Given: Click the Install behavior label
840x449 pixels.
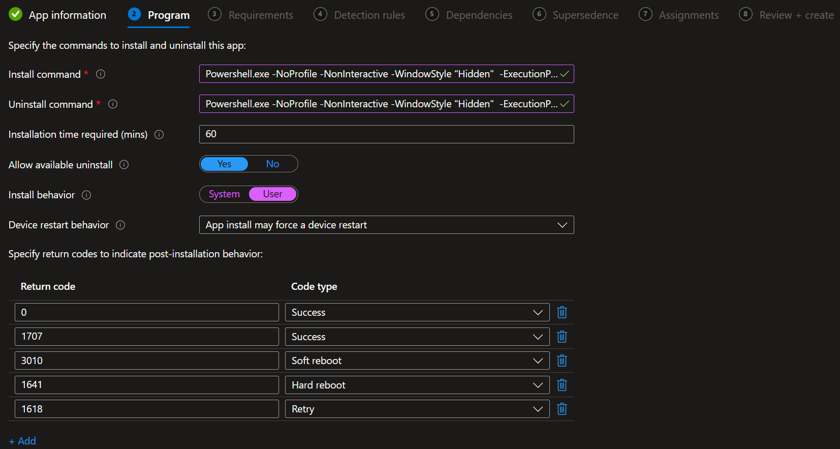Looking at the screenshot, I should pos(42,195).
